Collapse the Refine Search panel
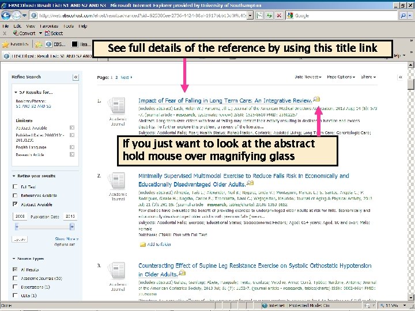This screenshot has width=415, height=311. point(76,77)
